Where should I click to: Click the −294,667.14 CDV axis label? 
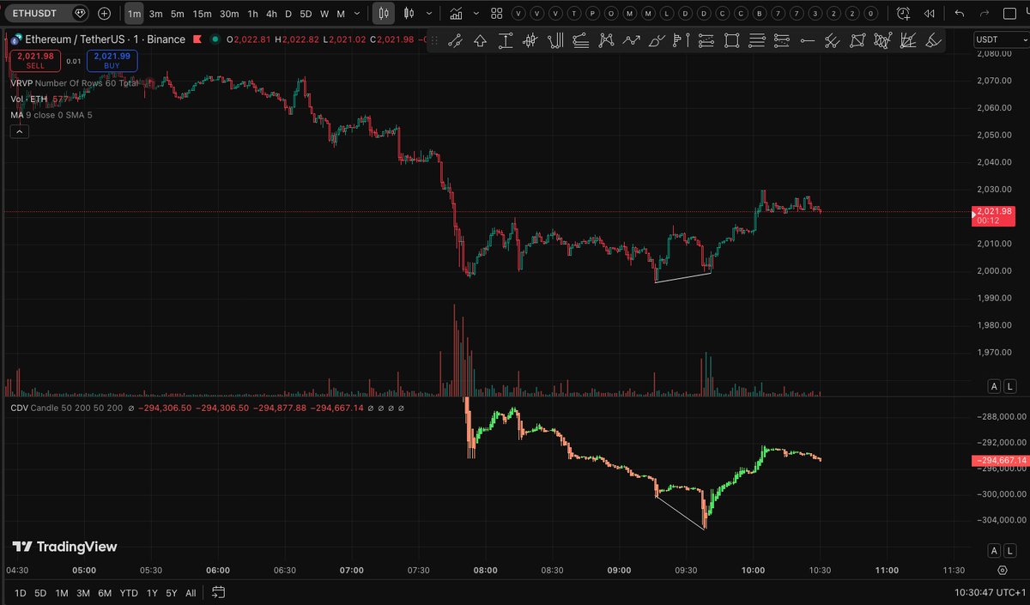click(1000, 461)
